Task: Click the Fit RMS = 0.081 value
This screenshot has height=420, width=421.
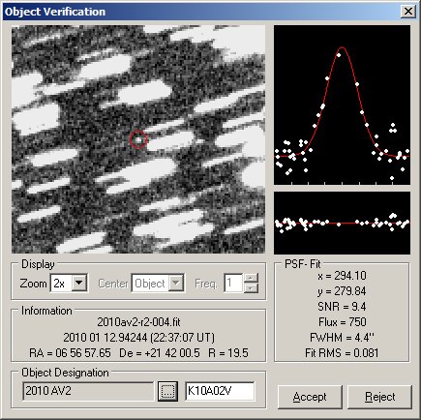Action: pos(342,353)
